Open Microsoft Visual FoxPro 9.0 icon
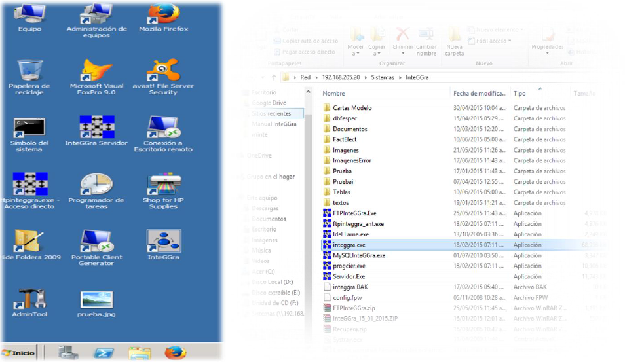 point(96,71)
